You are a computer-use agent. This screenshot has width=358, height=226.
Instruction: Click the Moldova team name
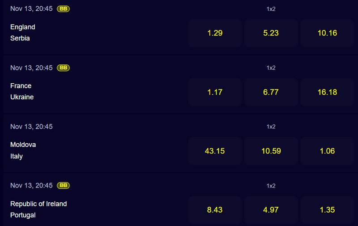click(23, 145)
